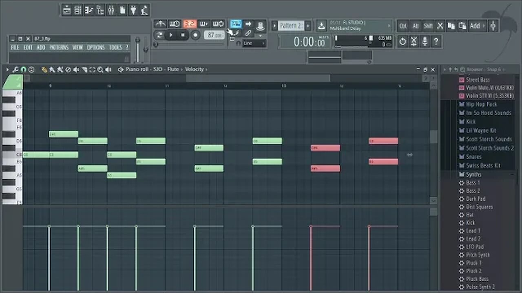Click the copy icon next to scissors

click(451, 26)
